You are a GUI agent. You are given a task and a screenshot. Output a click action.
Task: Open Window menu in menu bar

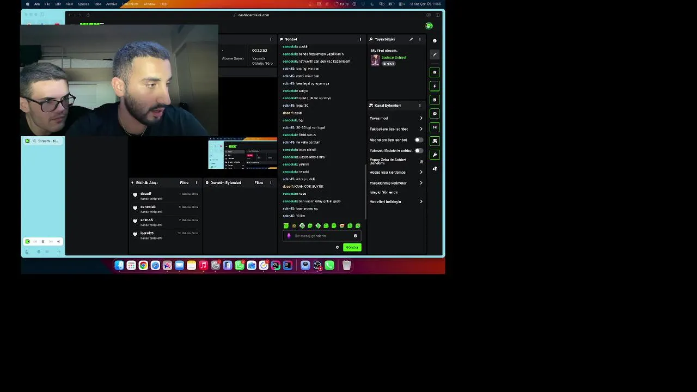pyautogui.click(x=149, y=4)
